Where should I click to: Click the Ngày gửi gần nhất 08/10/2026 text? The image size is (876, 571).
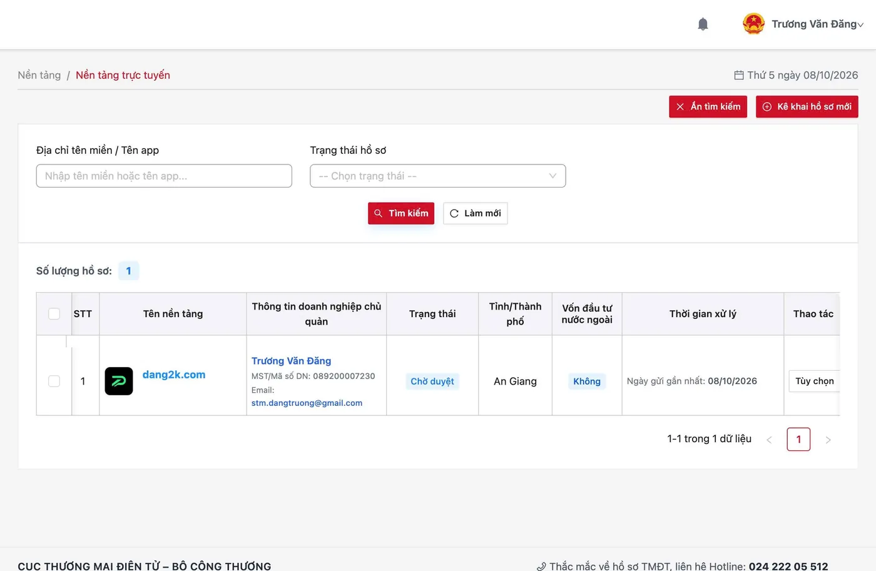pyautogui.click(x=692, y=381)
